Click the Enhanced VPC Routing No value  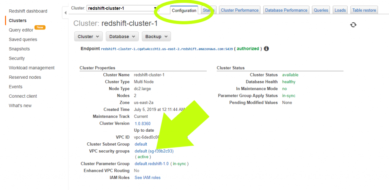[x=136, y=170]
